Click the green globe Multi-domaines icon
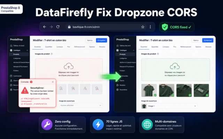Screen dimensions: 223x139 coord(147,124)
